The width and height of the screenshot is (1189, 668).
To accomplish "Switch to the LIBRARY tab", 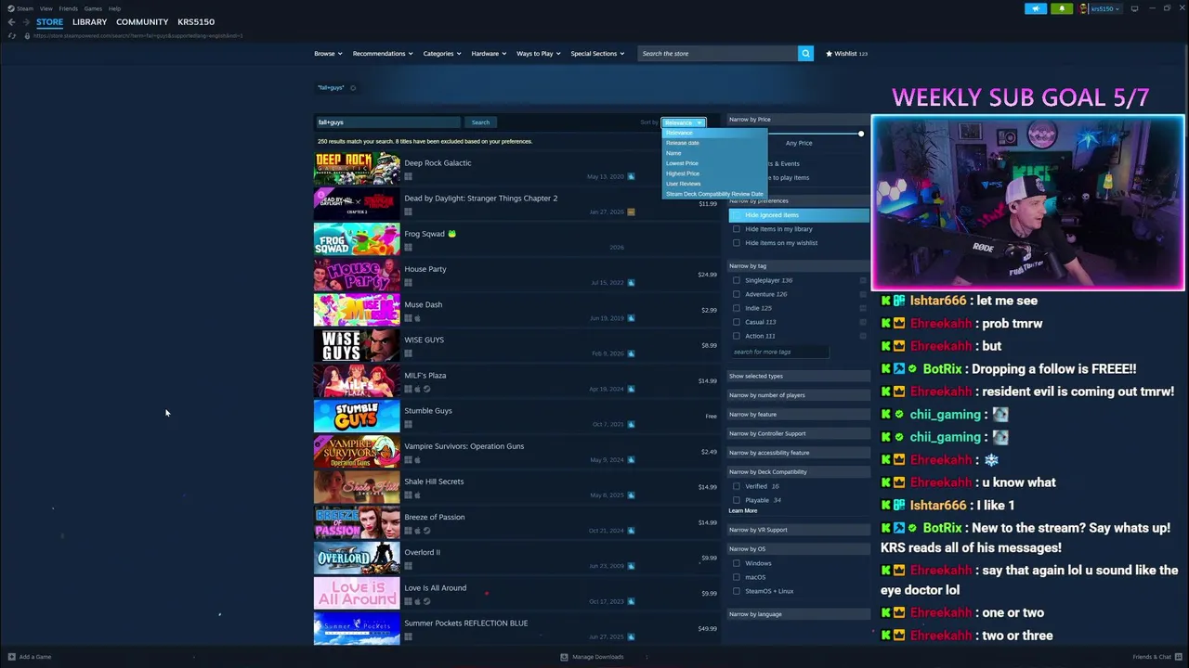I will point(89,22).
